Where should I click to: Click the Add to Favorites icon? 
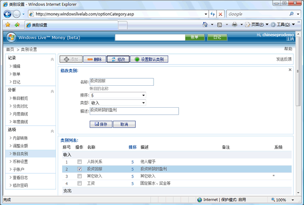click(17, 25)
